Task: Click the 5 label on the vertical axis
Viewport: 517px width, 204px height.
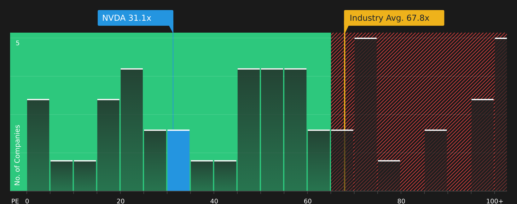Action: point(18,43)
